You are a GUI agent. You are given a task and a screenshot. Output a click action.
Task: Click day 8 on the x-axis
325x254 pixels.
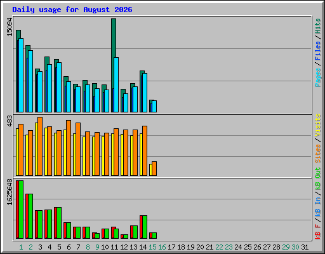click(88, 247)
